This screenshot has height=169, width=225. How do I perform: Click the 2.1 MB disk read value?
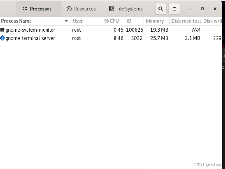(192, 38)
